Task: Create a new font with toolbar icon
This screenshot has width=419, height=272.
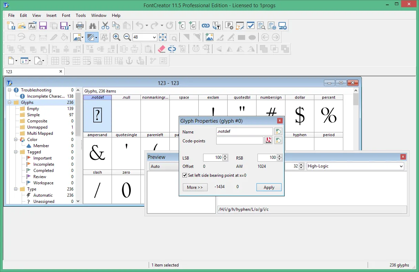Action: pos(11,25)
